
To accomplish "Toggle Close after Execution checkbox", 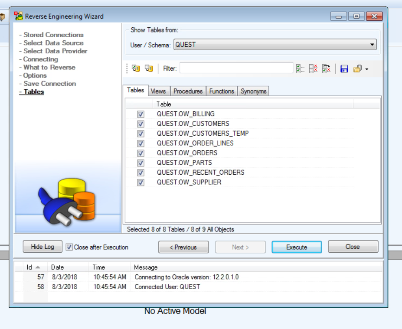I will tap(69, 247).
